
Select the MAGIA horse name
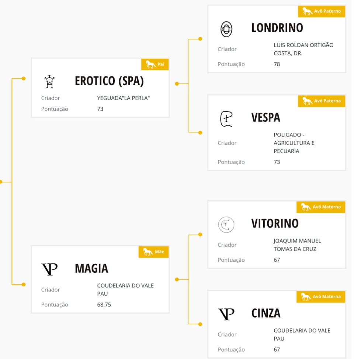pyautogui.click(x=91, y=269)
